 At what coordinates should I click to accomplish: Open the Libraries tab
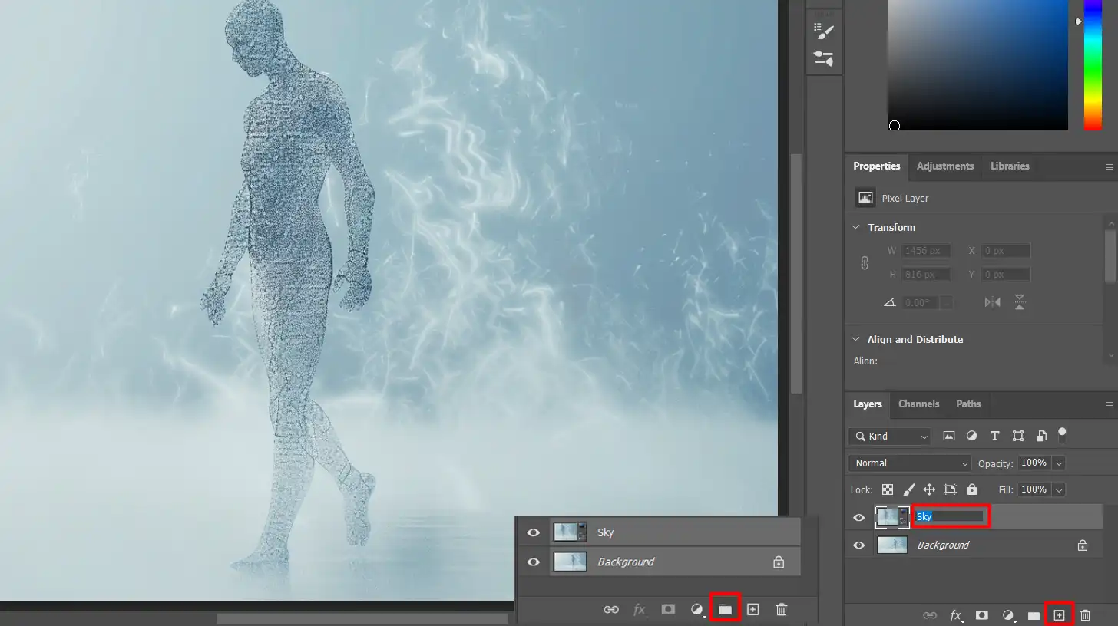(1009, 166)
